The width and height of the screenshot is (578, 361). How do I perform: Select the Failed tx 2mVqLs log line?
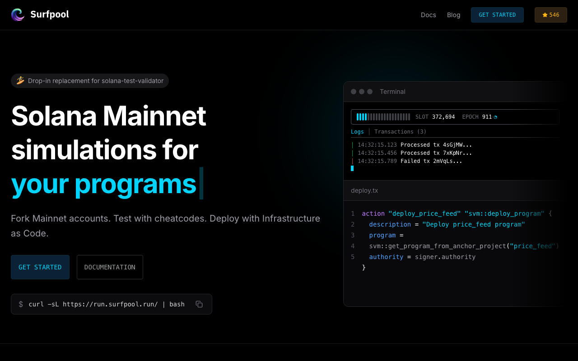click(x=407, y=161)
